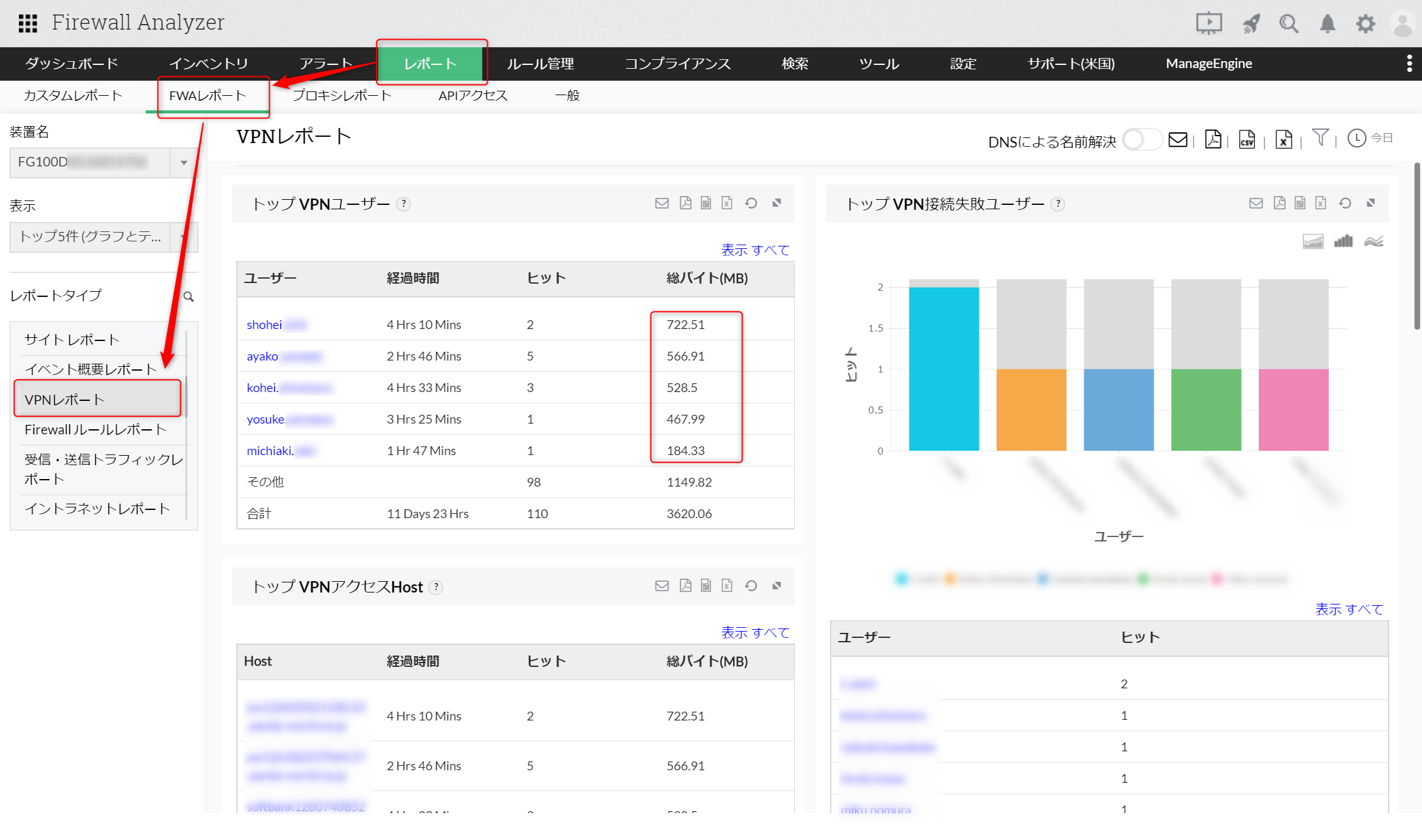Open the settings gear icon
The height and width of the screenshot is (827, 1422).
coord(1365,24)
